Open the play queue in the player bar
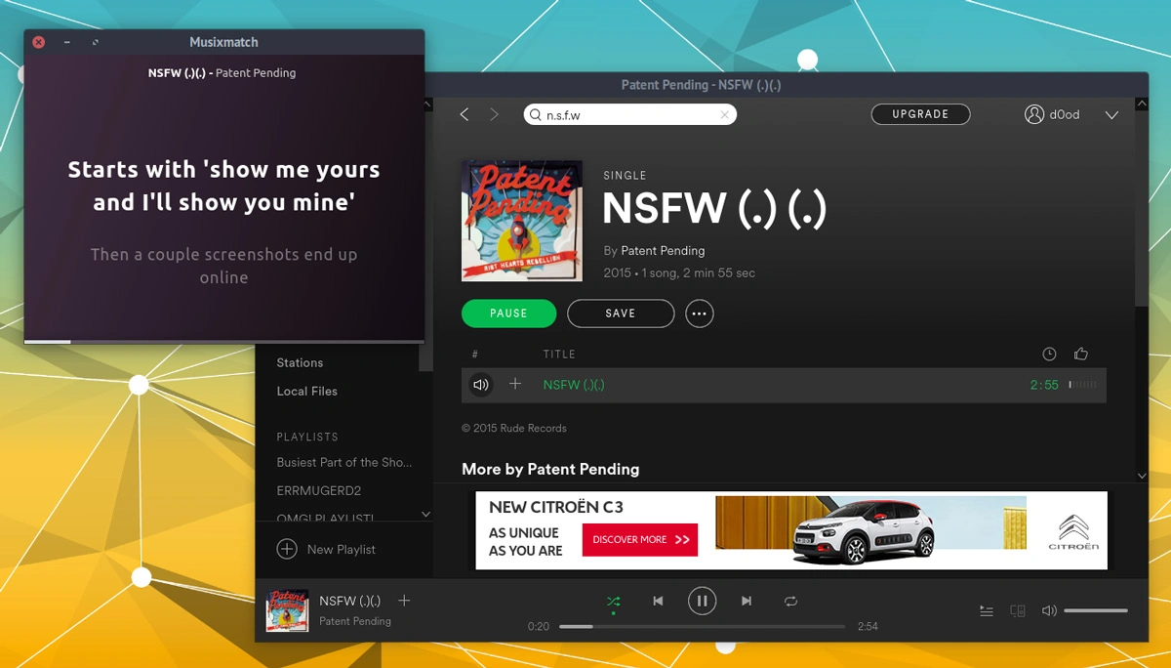 click(x=986, y=610)
